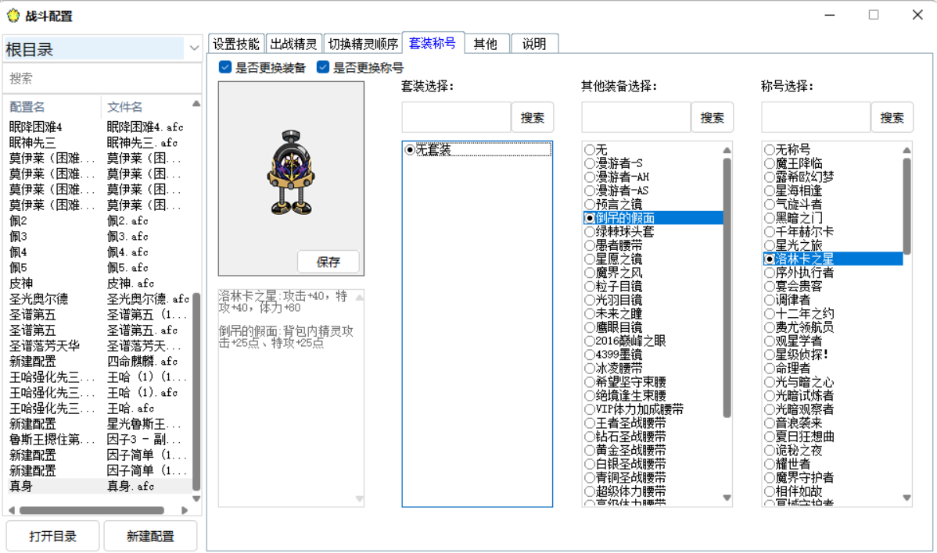
Task: Open the 根目录 directory dropdown
Action: click(x=194, y=48)
